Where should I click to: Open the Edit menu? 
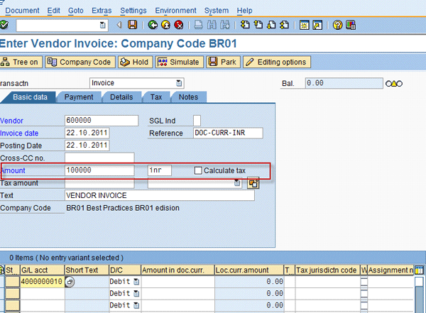[53, 11]
